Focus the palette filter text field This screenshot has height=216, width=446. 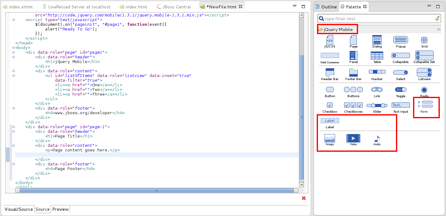pyautogui.click(x=379, y=19)
